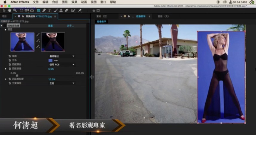Open composition viewer panel menu icon

[149, 16]
